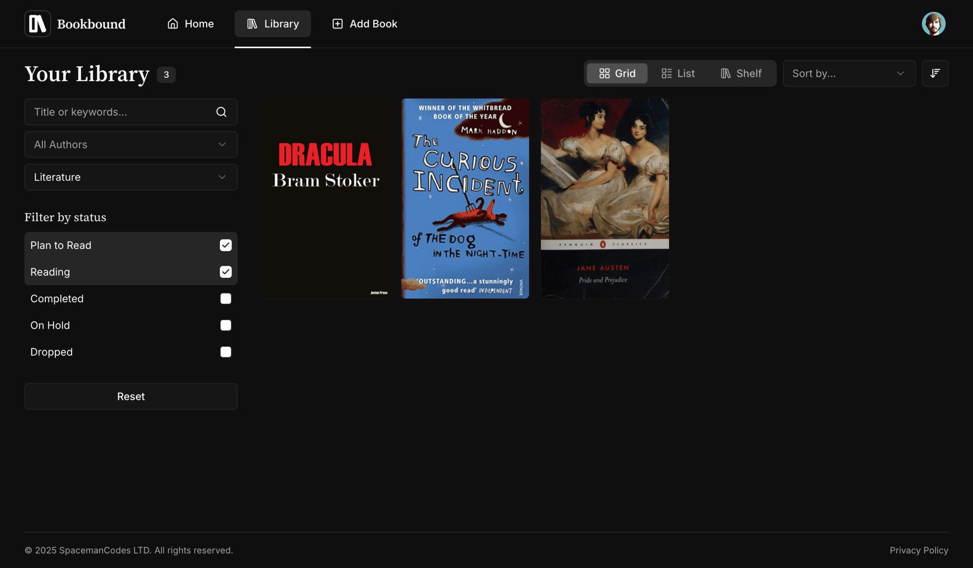The width and height of the screenshot is (973, 568).
Task: Switch to Grid view
Action: click(x=617, y=73)
